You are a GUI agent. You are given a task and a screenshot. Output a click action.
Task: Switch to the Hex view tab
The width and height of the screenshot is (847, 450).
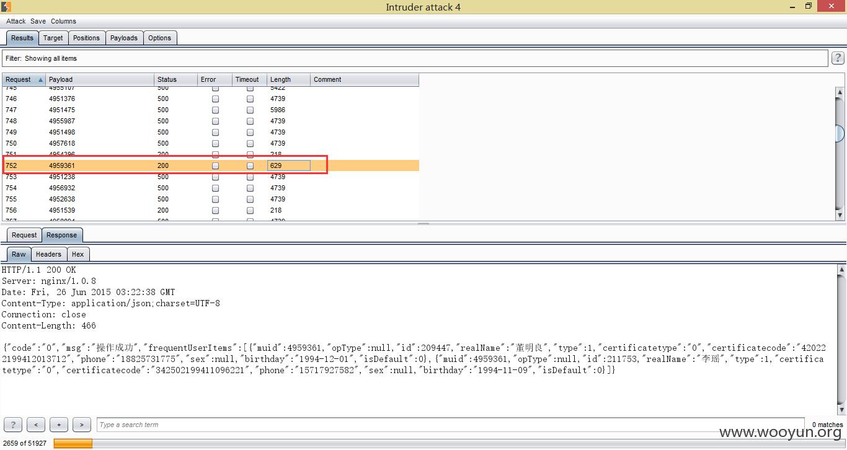[78, 254]
